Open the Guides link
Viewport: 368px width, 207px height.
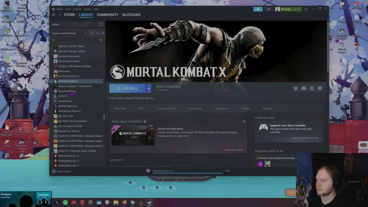[246, 108]
